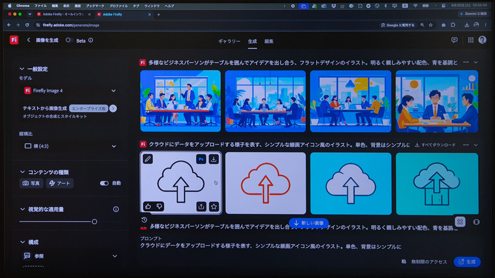Open the 横 (4:3) aspect ratio dropdown
The height and width of the screenshot is (278, 495).
click(70, 146)
